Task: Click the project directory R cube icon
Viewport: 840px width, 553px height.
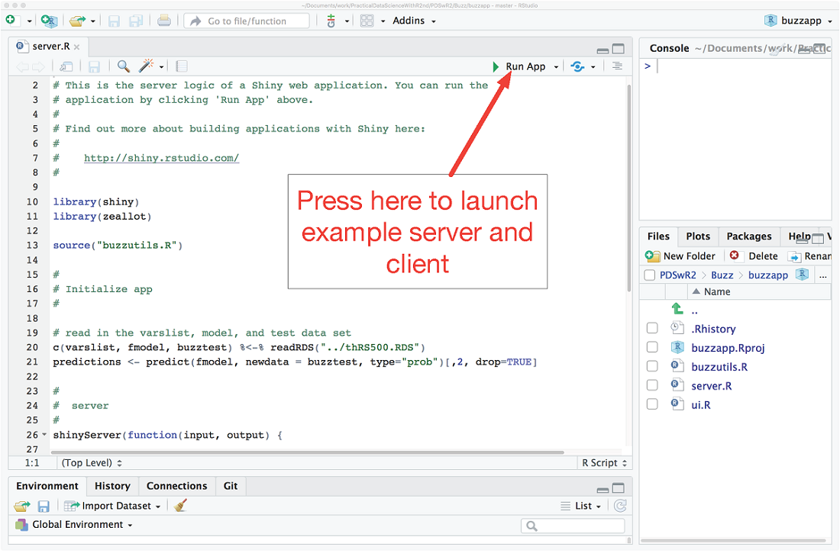Action: pyautogui.click(x=801, y=275)
